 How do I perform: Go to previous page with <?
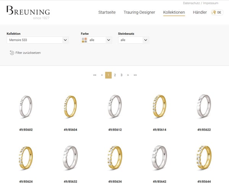point(102,75)
